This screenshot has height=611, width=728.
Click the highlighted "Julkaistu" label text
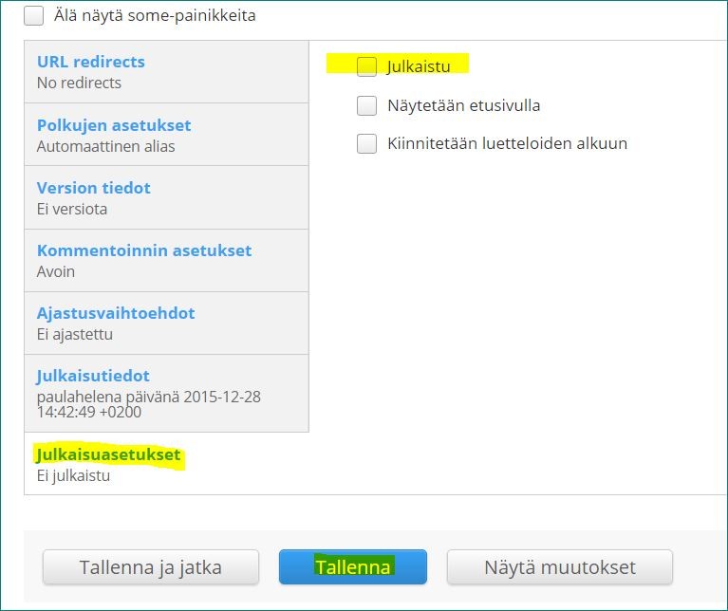[419, 66]
